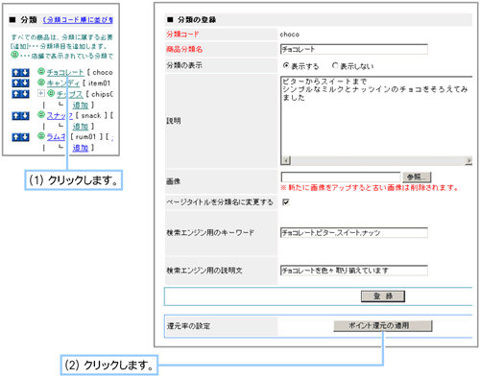
Task: Click the choco value beside 分類コード
Action: click(x=290, y=35)
